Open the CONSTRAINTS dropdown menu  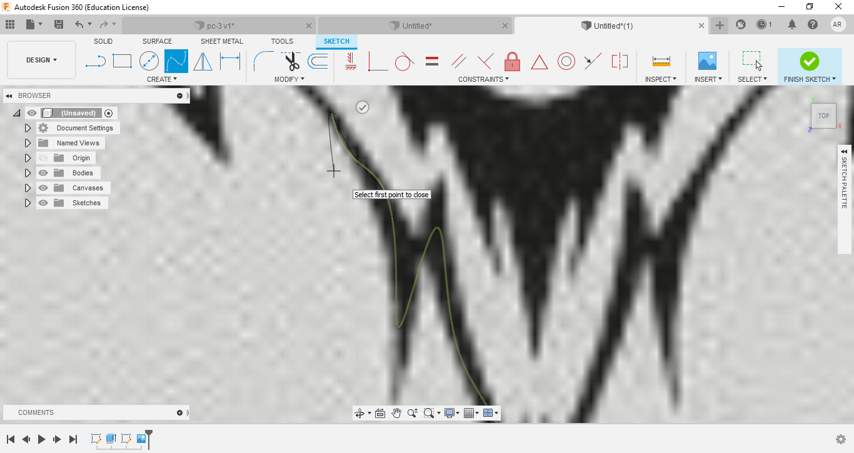pos(483,79)
